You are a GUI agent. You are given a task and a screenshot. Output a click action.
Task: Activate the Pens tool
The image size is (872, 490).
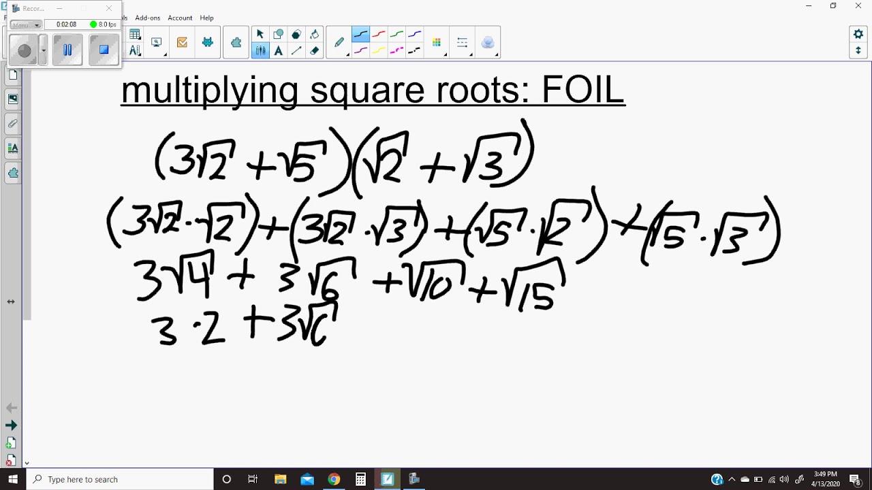click(x=260, y=50)
